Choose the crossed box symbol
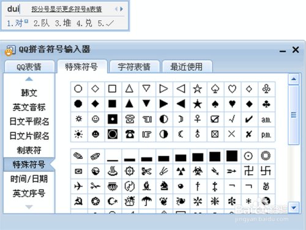This screenshot has width=306, height=230. pyautogui.click(x=215, y=134)
